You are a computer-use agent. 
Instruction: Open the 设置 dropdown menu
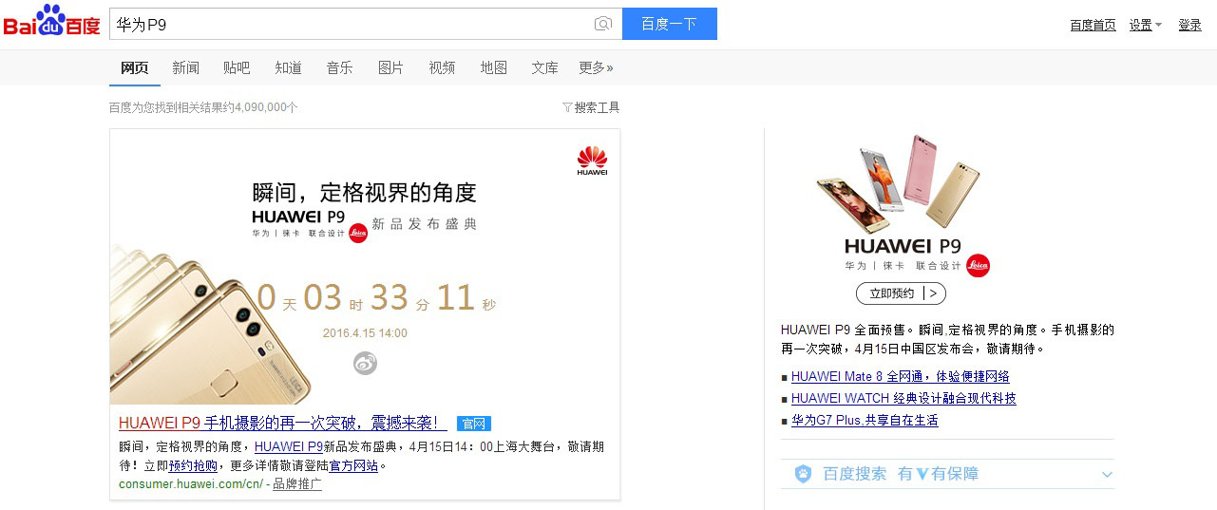(1145, 25)
